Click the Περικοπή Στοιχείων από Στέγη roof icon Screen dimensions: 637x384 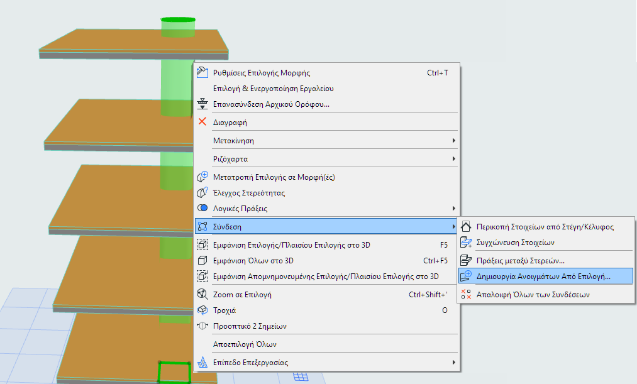466,226
